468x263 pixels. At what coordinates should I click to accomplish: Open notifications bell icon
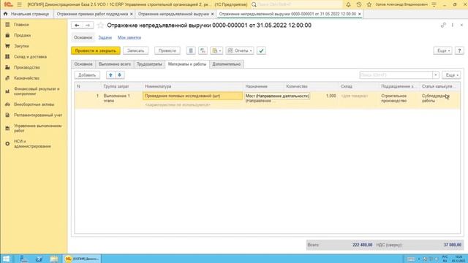(x=348, y=4)
